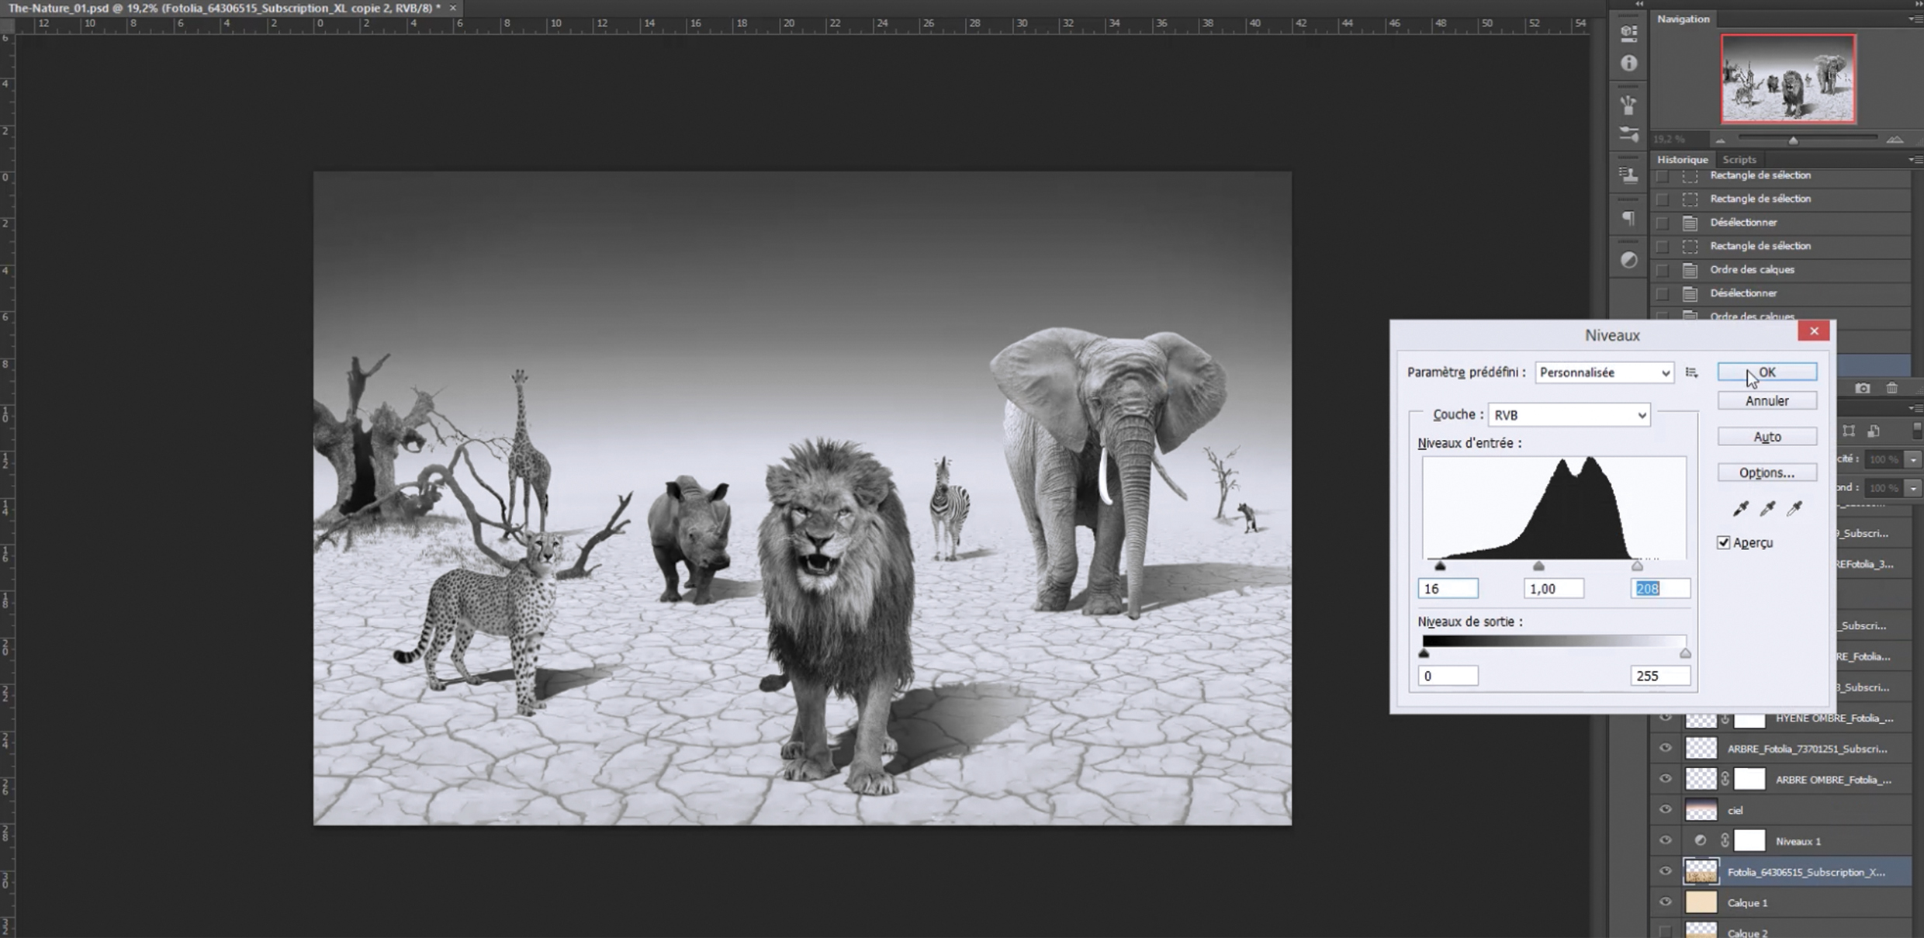The height and width of the screenshot is (938, 1924).
Task: Open preset options menu icon beside Personnalisée
Action: tap(1691, 372)
